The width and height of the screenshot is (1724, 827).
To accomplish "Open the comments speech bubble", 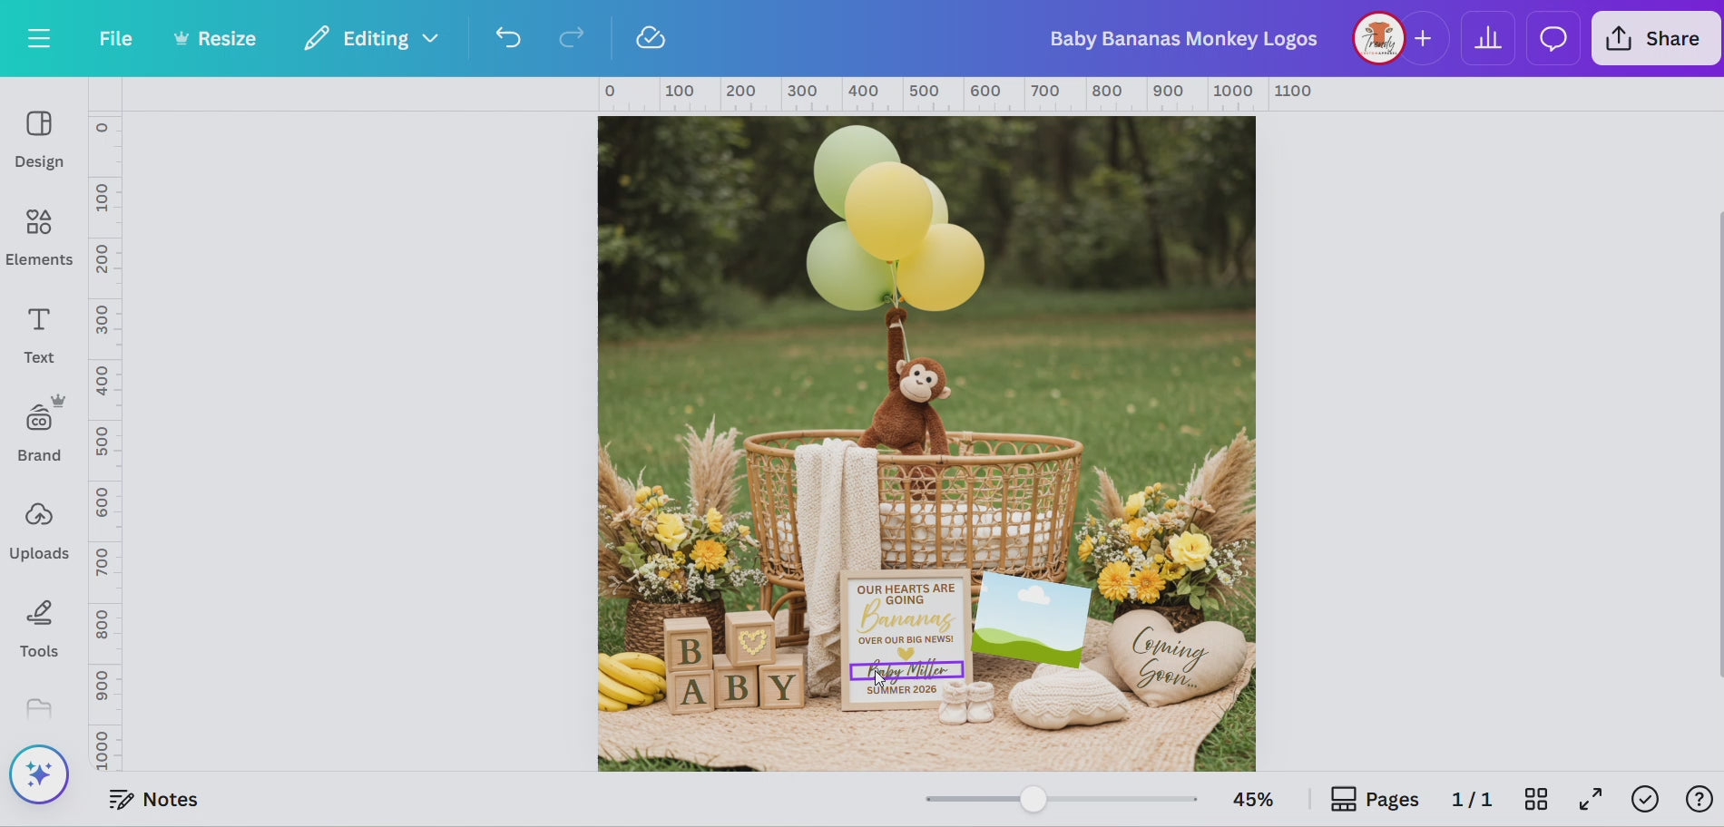I will (1553, 38).
